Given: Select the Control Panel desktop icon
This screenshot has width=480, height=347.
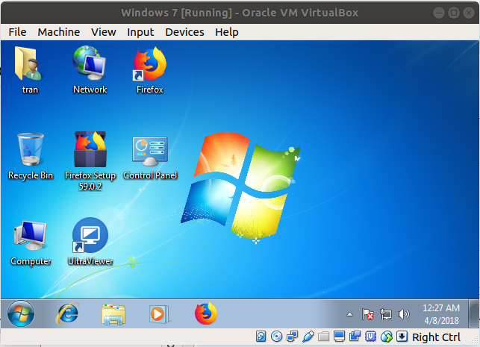Looking at the screenshot, I should coord(150,158).
